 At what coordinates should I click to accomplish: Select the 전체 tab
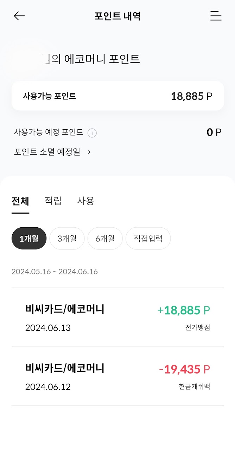(x=20, y=201)
